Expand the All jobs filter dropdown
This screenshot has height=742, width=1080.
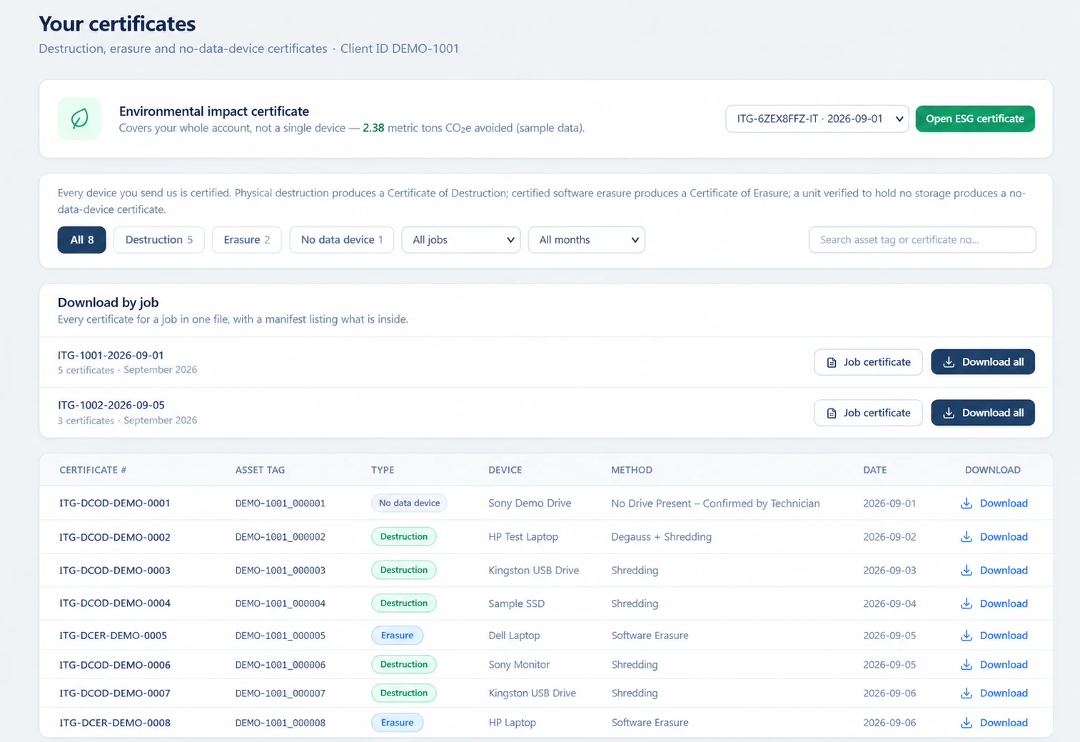(461, 240)
